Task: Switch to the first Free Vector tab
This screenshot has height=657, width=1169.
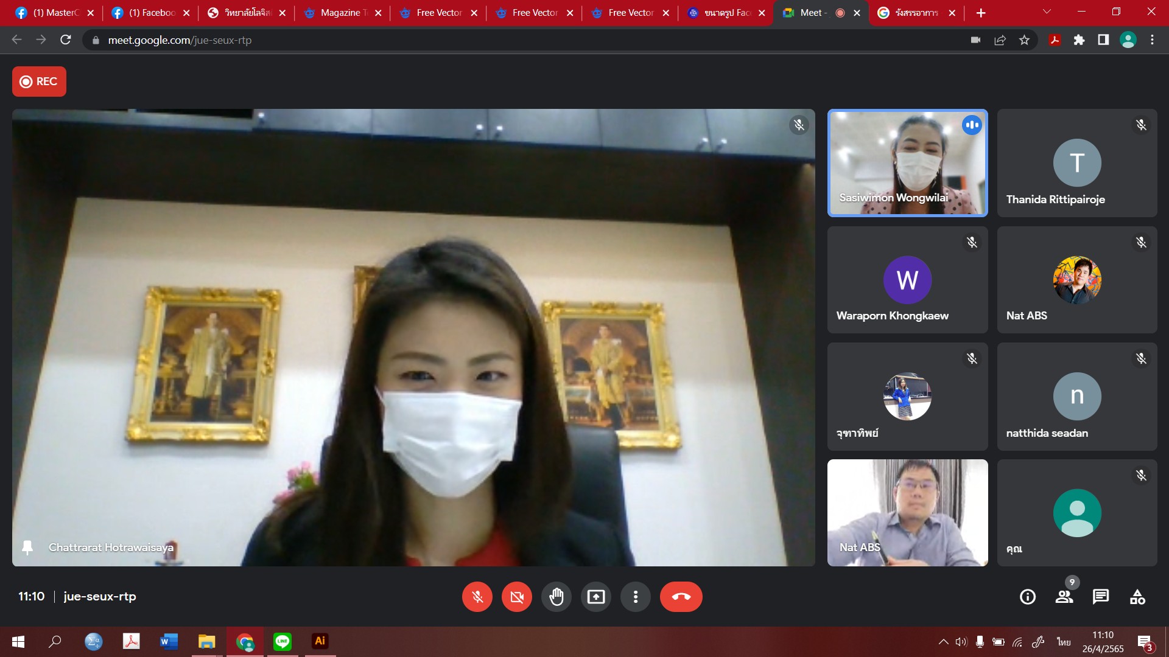Action: point(438,13)
